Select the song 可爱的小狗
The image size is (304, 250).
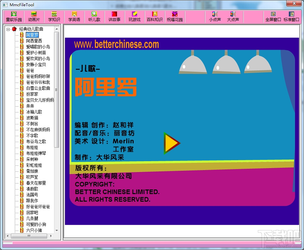point(36,224)
